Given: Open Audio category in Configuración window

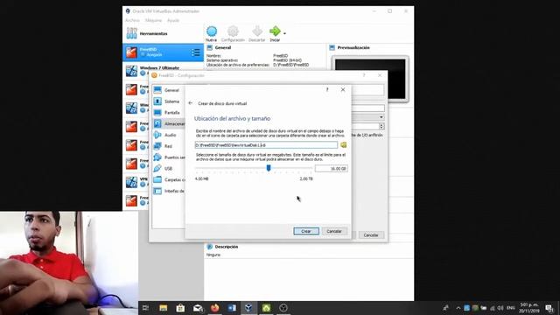Looking at the screenshot, I should [168, 135].
